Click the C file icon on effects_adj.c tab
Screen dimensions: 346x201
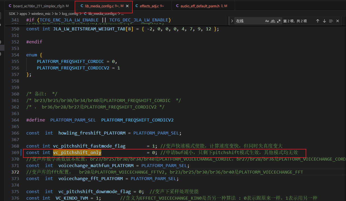pos(137,6)
